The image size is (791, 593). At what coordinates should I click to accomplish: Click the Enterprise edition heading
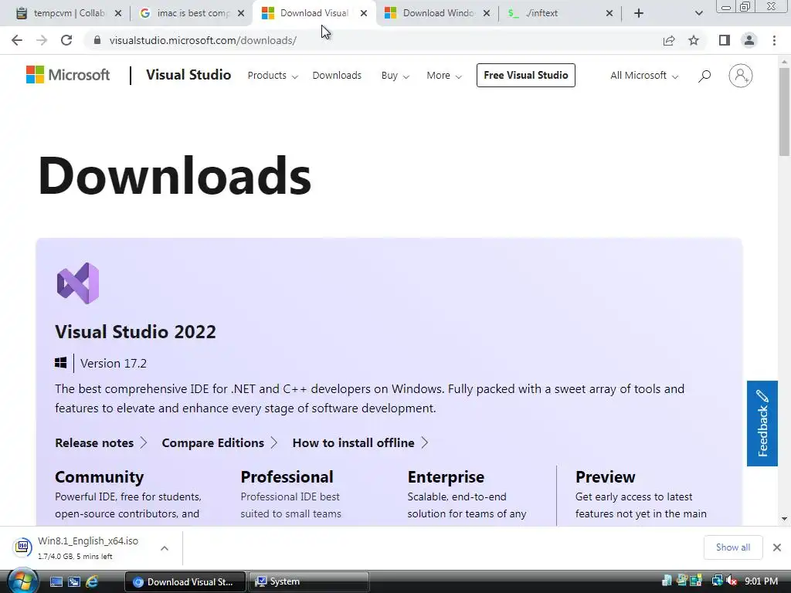click(446, 477)
